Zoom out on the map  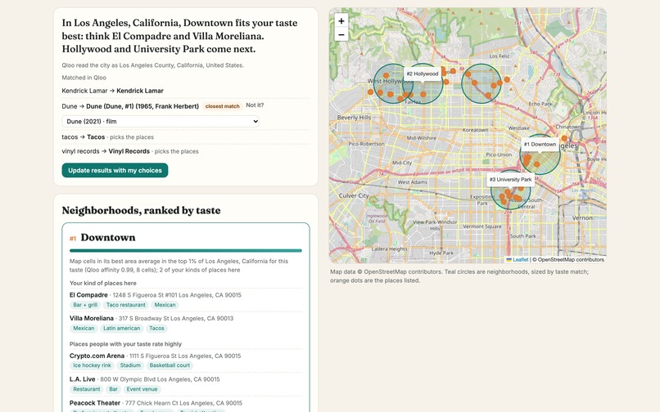[341, 34]
